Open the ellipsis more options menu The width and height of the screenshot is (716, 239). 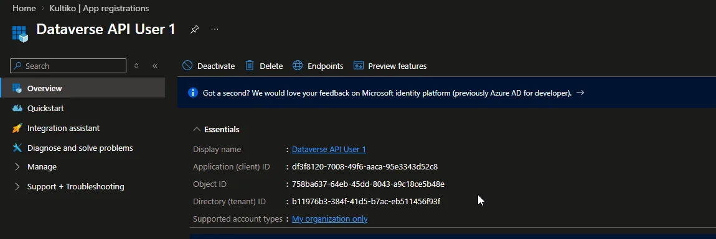215,30
